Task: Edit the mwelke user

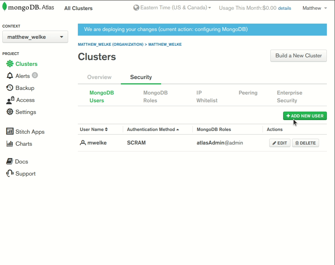Action: (280, 143)
